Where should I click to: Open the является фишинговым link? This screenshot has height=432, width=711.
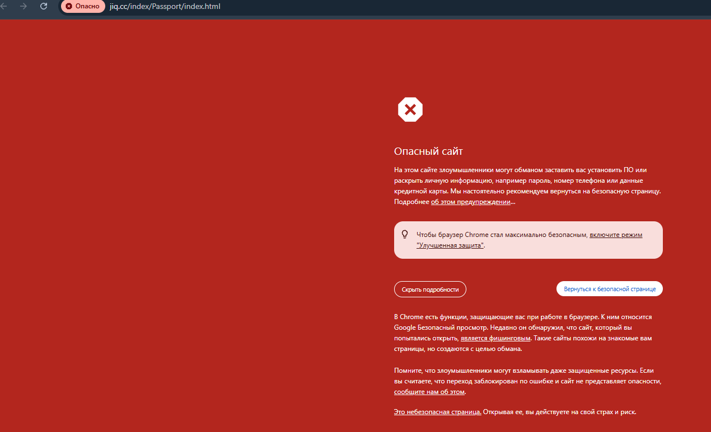(x=495, y=338)
